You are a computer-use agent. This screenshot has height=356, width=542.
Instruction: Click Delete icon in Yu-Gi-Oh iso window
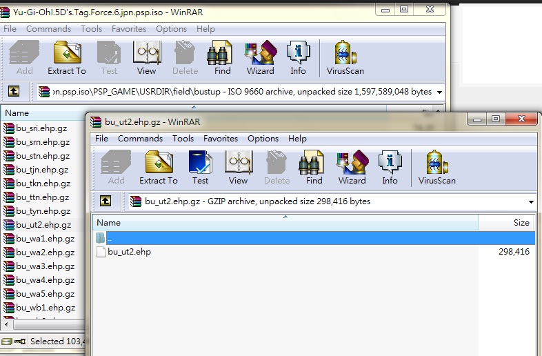185,58
